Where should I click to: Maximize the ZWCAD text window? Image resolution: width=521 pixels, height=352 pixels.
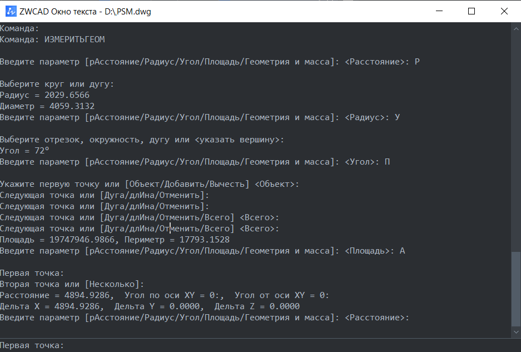click(x=472, y=11)
